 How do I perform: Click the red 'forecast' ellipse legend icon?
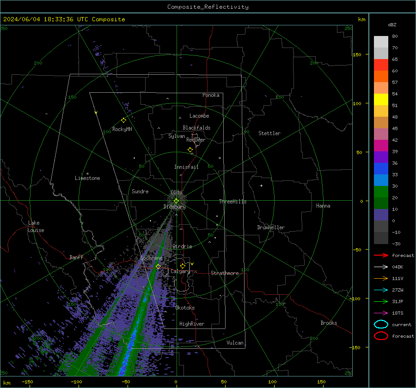click(381, 336)
